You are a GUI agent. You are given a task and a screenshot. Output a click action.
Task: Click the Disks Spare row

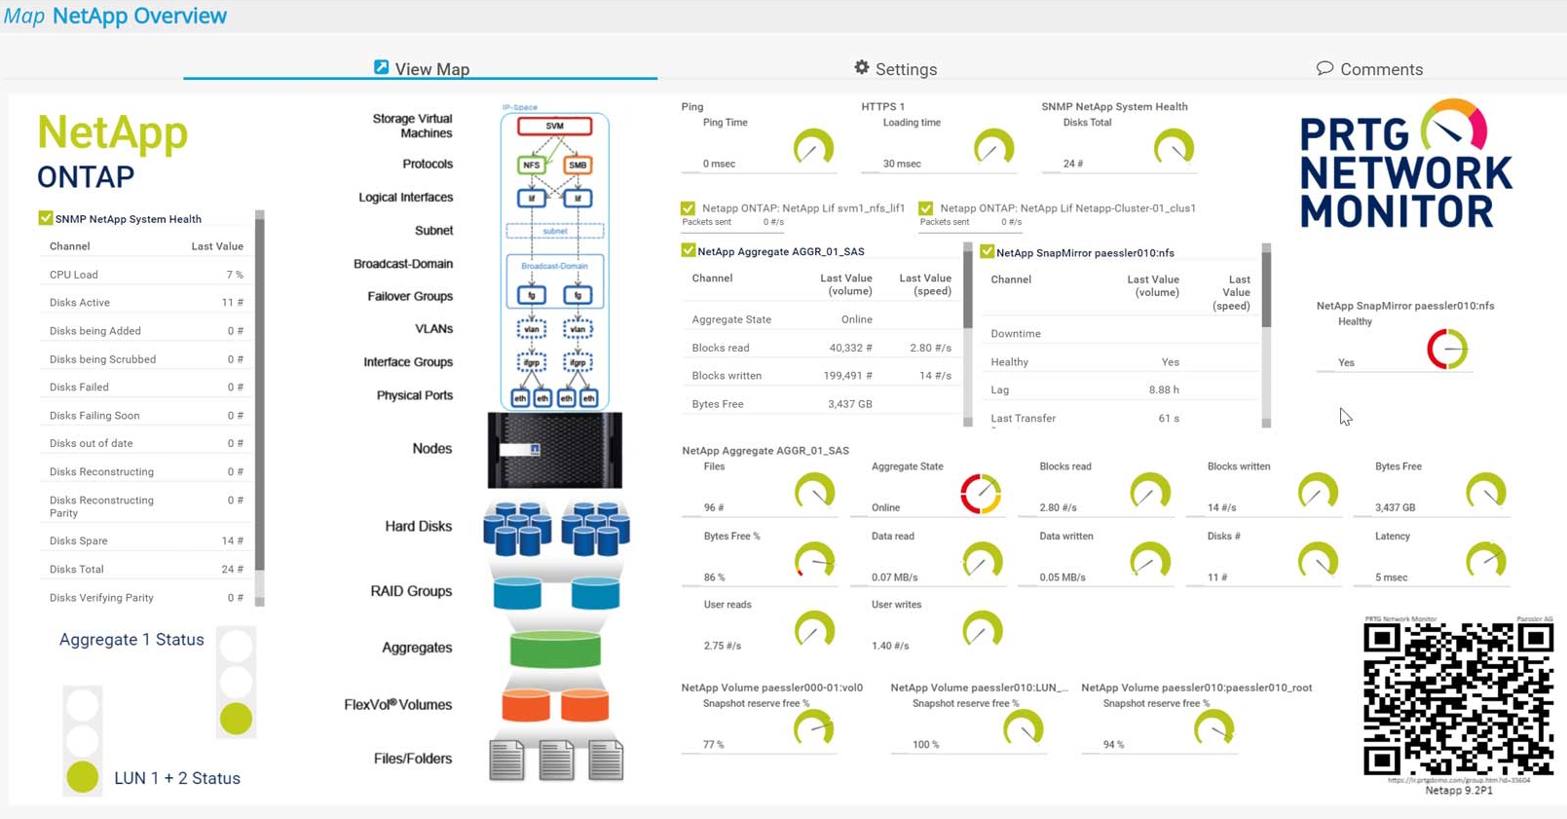(146, 540)
